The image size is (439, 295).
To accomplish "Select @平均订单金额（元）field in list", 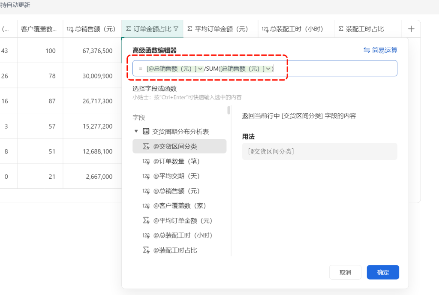I will pos(179,220).
